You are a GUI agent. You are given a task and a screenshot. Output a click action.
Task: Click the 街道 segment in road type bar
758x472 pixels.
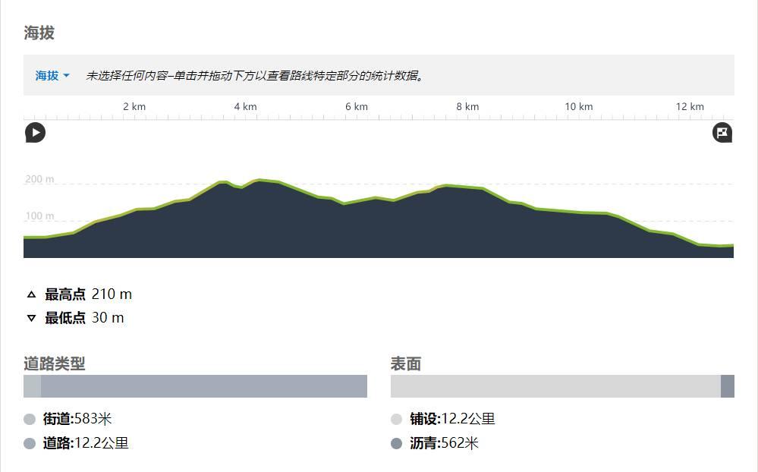[32, 386]
